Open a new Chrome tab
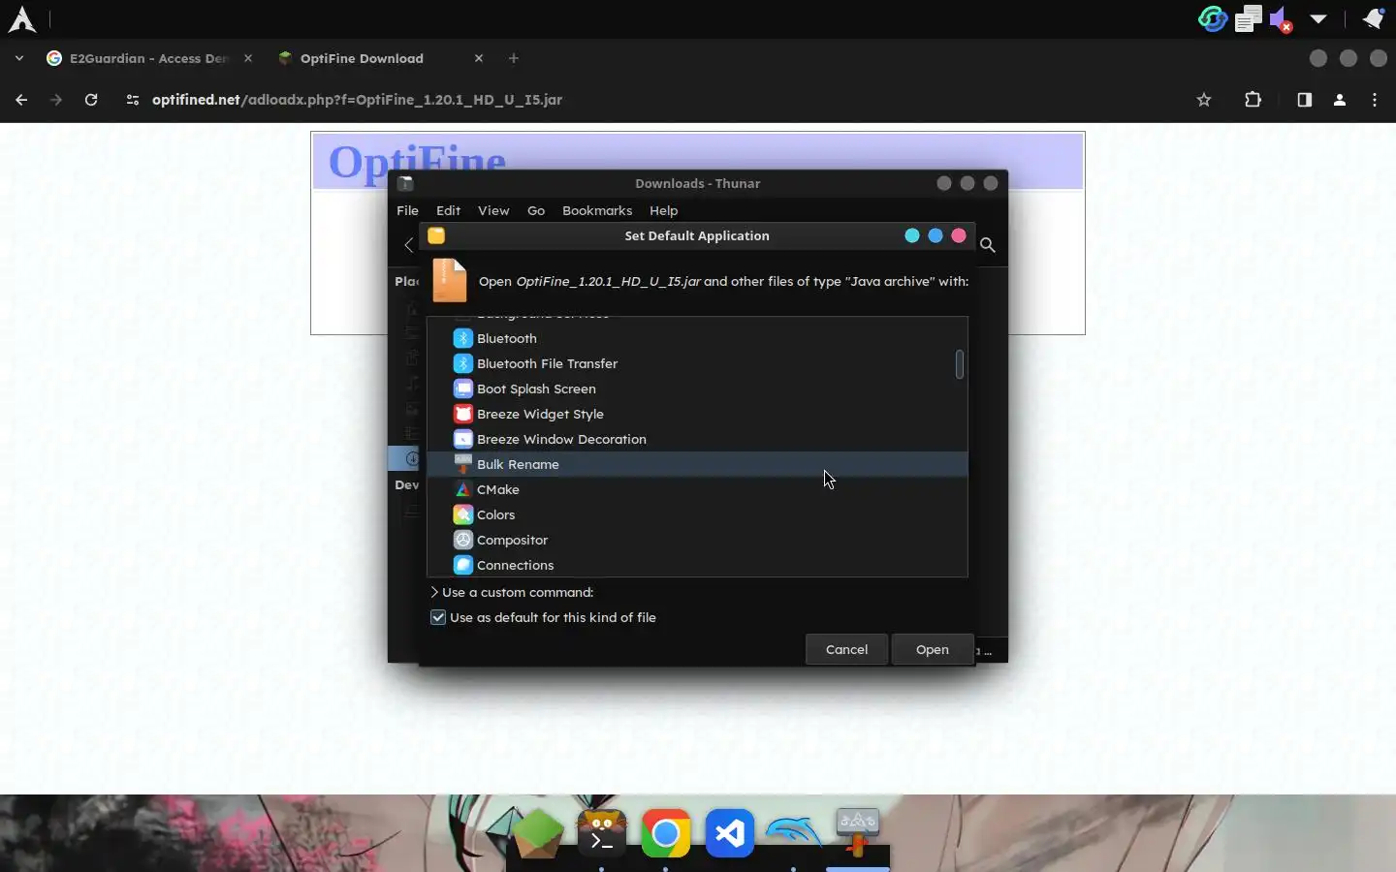This screenshot has height=872, width=1396. coord(514,58)
